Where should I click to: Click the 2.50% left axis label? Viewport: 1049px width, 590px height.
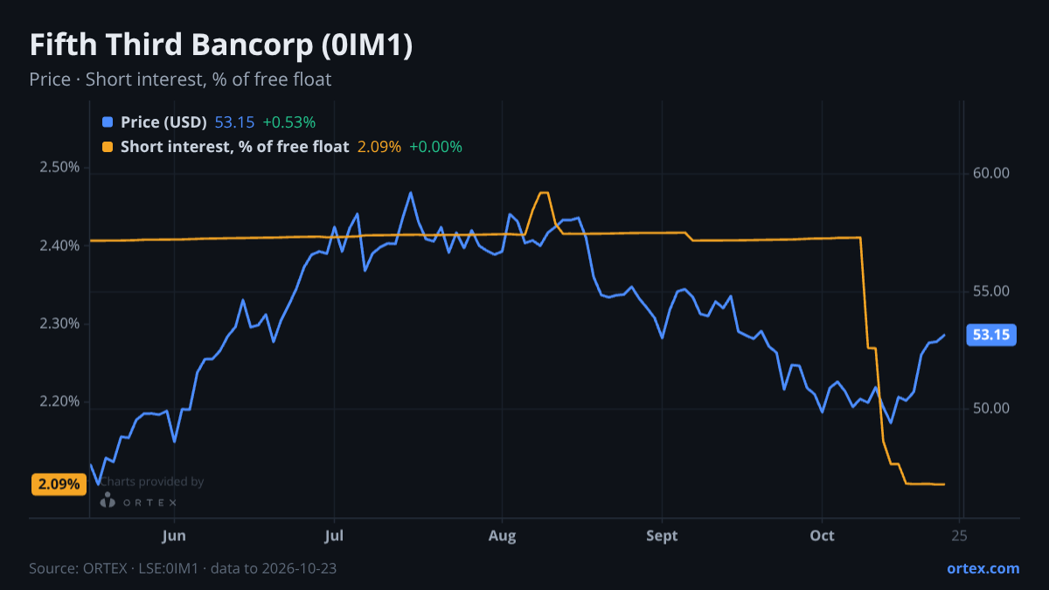[x=59, y=168]
